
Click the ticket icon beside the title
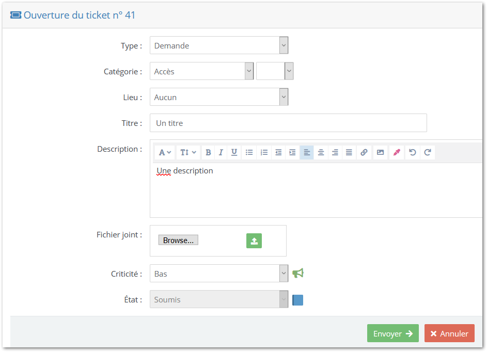15,15
